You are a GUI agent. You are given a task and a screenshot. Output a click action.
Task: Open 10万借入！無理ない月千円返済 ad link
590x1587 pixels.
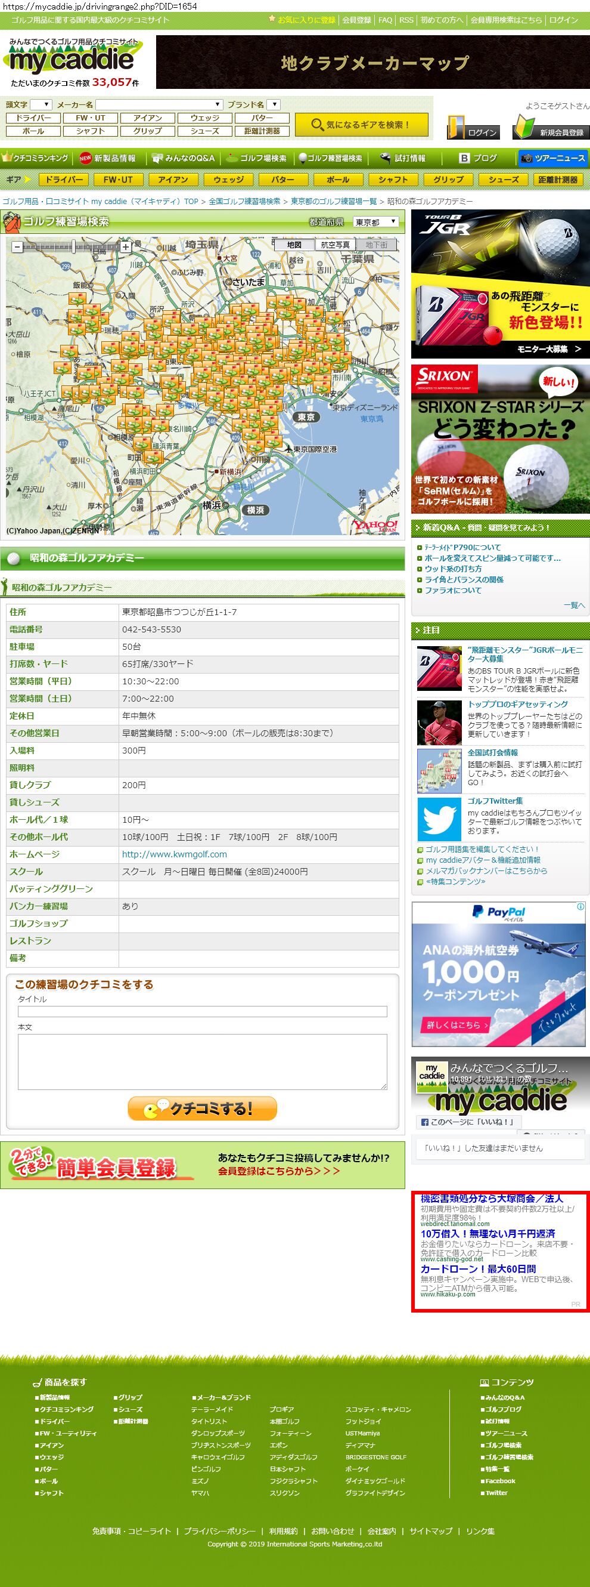488,1233
